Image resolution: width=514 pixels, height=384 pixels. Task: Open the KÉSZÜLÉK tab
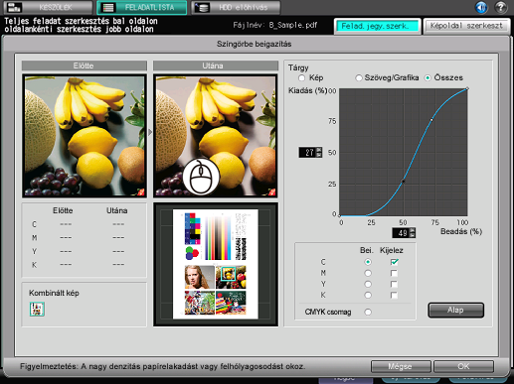point(48,7)
